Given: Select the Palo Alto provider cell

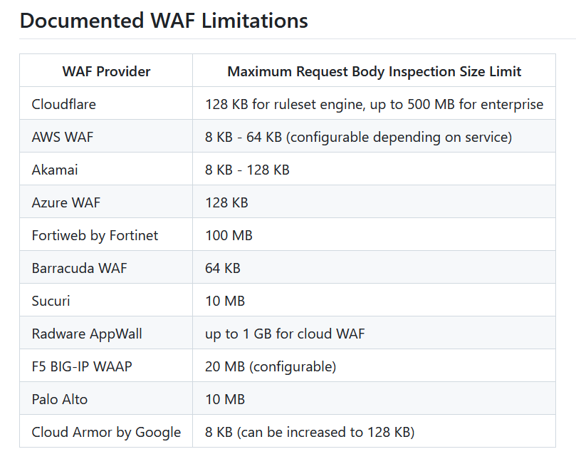Looking at the screenshot, I should pos(60,399).
